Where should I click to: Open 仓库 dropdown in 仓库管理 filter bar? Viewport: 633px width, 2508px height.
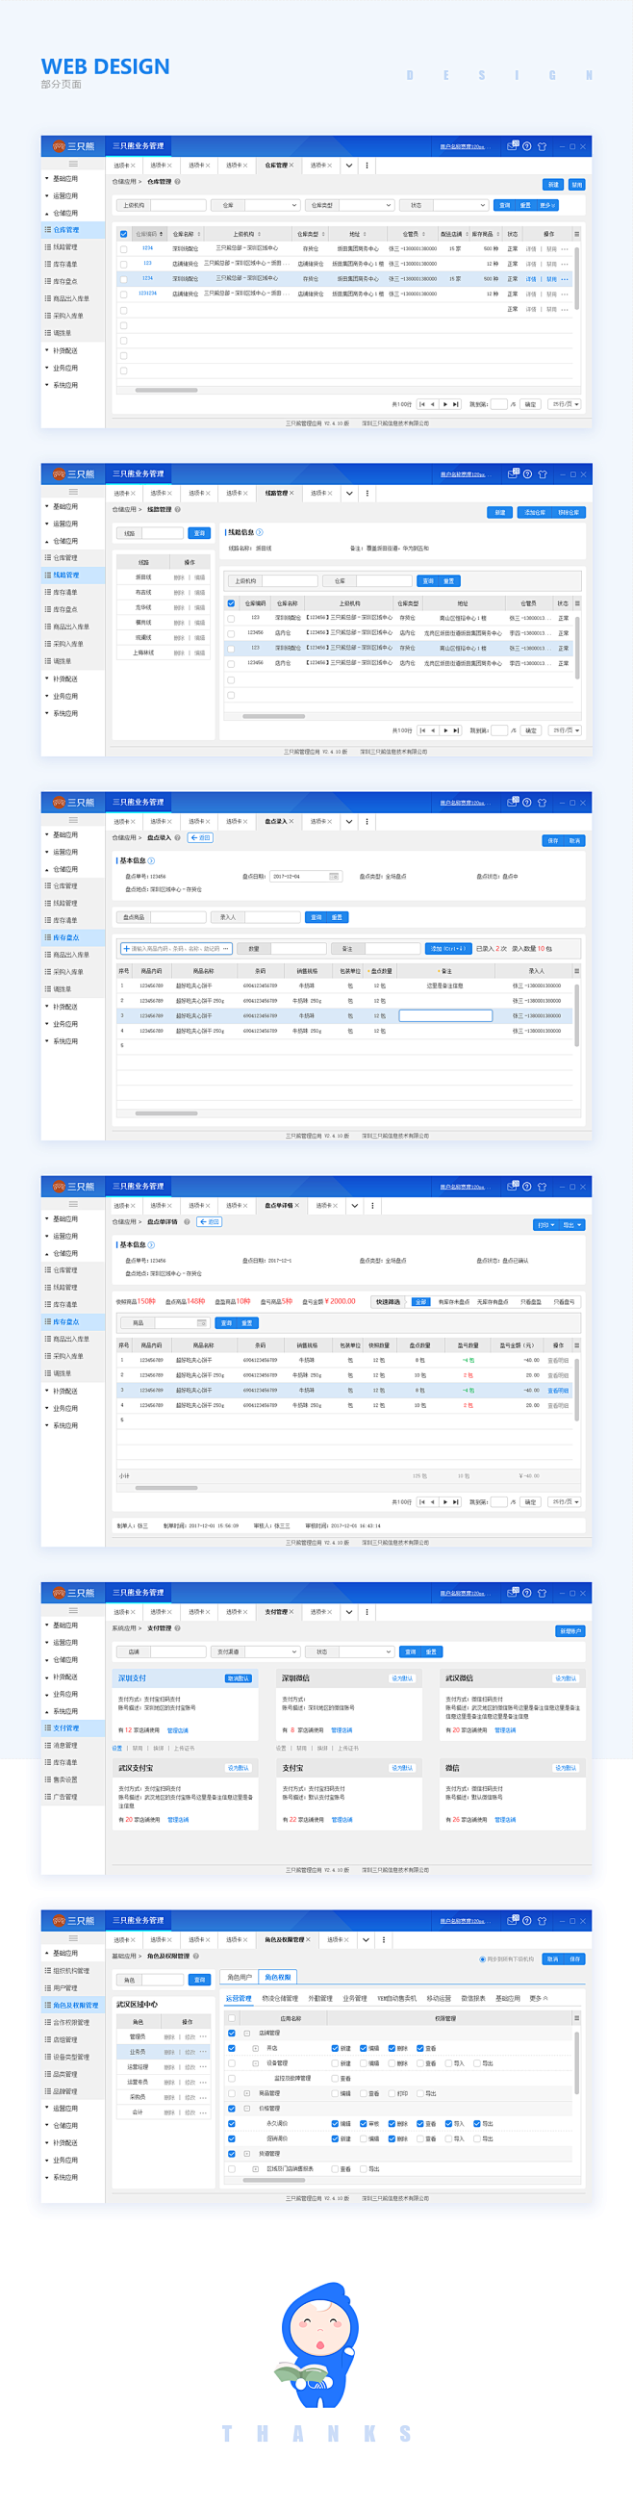coord(271,205)
